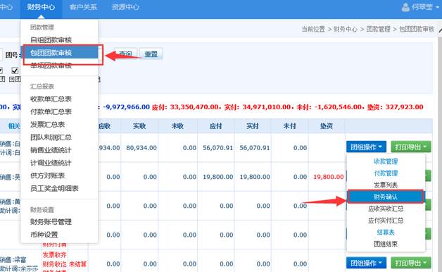Choose 团组结束 from the dropdown menu
This screenshot has height=272, width=442.
[x=386, y=244]
